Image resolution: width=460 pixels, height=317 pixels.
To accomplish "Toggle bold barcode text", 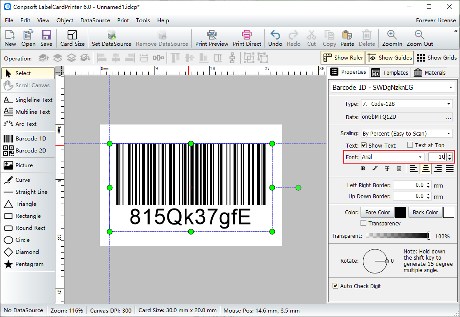I will pyautogui.click(x=363, y=169).
